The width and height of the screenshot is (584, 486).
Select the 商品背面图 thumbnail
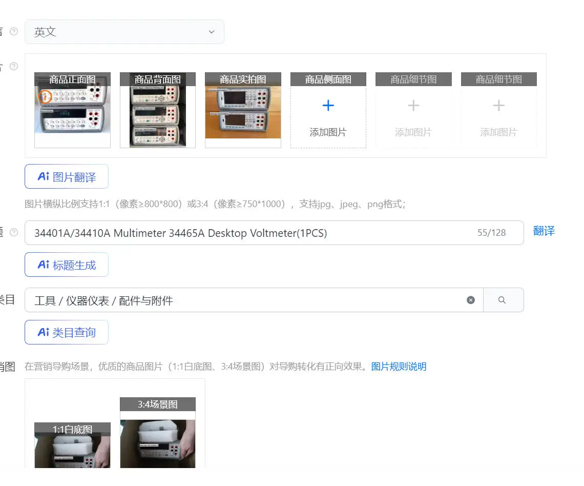coord(158,110)
